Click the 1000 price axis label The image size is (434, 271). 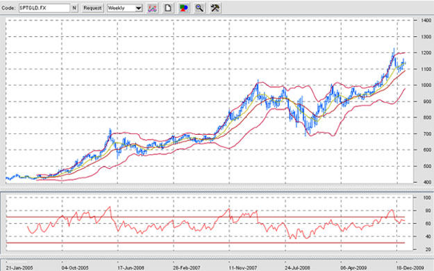tap(426, 85)
